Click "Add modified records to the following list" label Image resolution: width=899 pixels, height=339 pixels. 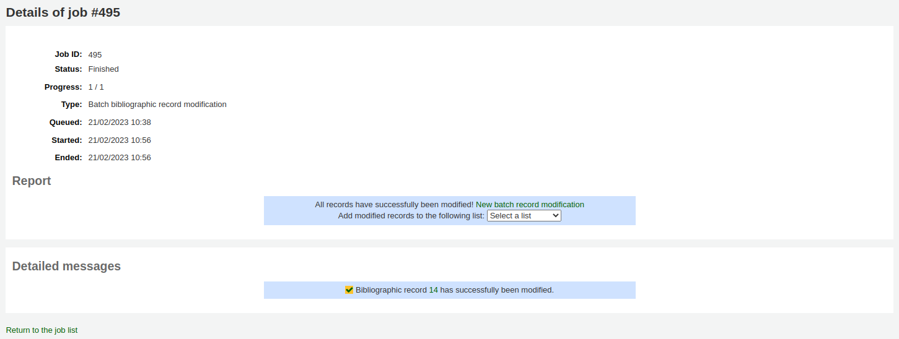click(411, 216)
